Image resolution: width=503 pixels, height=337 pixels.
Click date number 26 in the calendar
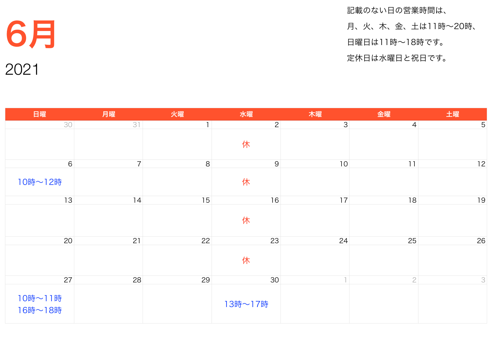481,241
